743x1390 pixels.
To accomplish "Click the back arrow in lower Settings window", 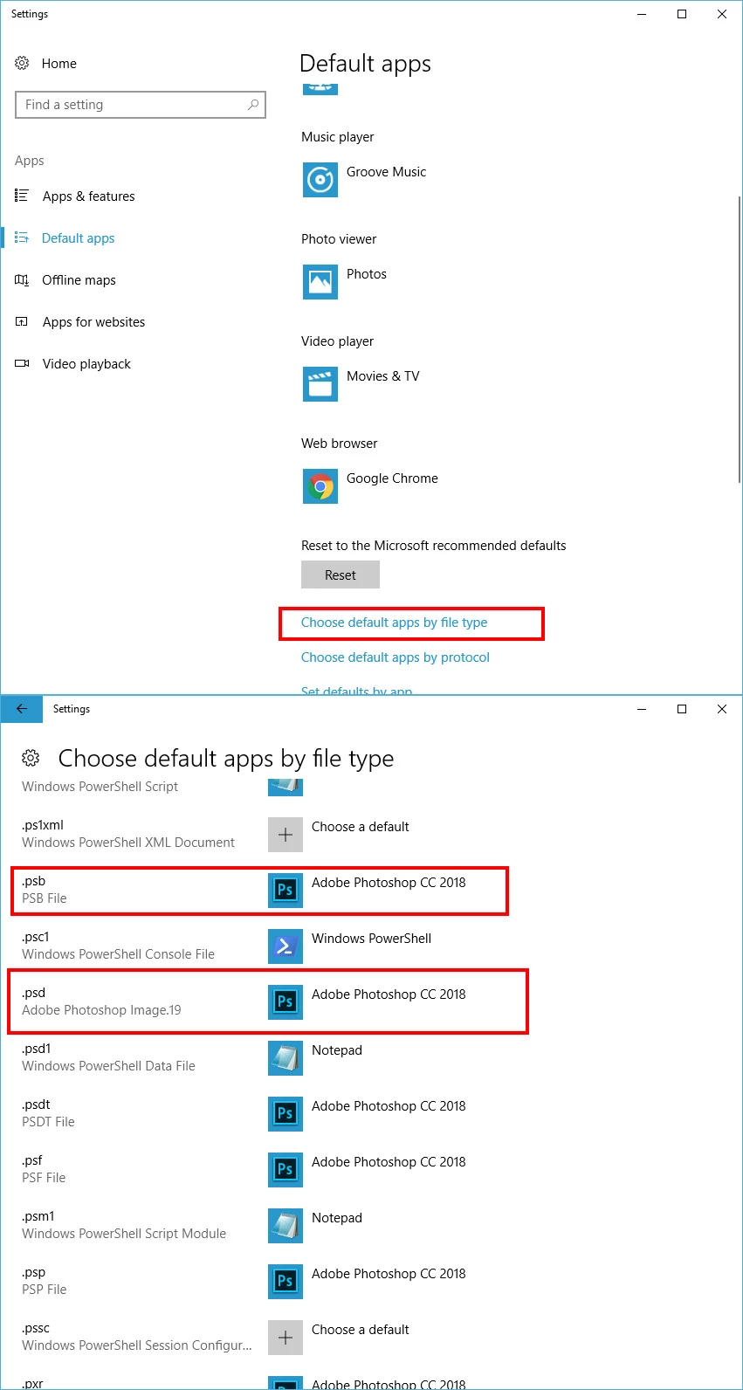I will pyautogui.click(x=22, y=709).
